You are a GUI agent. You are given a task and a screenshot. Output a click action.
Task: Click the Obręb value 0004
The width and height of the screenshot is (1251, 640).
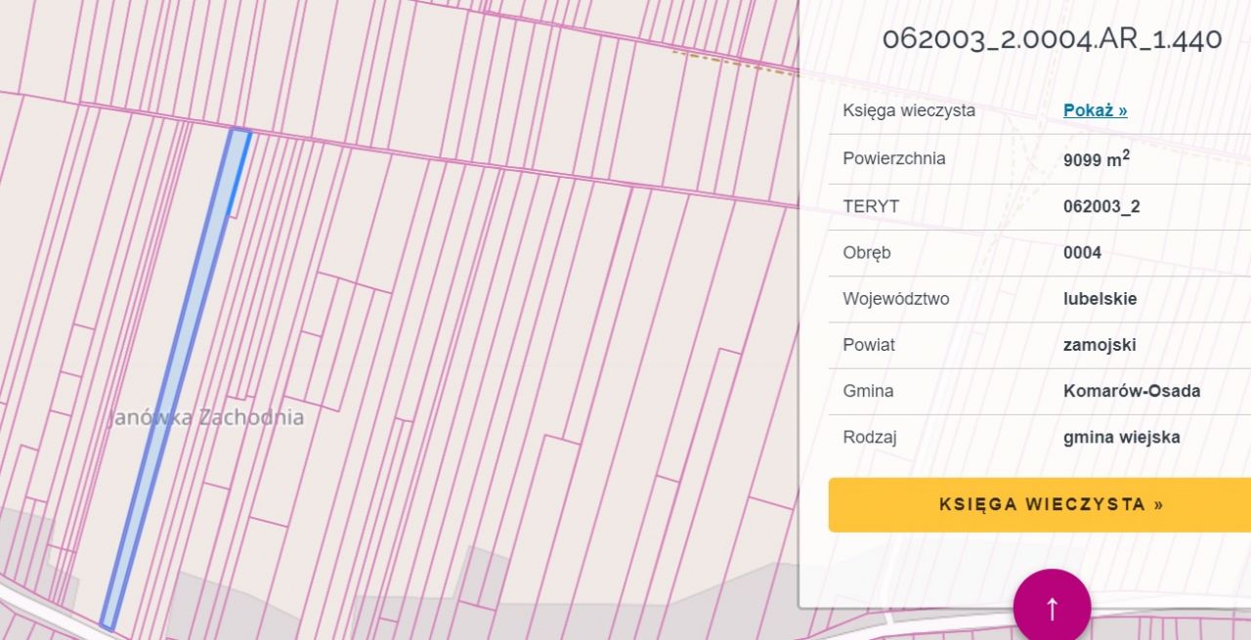[x=1082, y=253]
